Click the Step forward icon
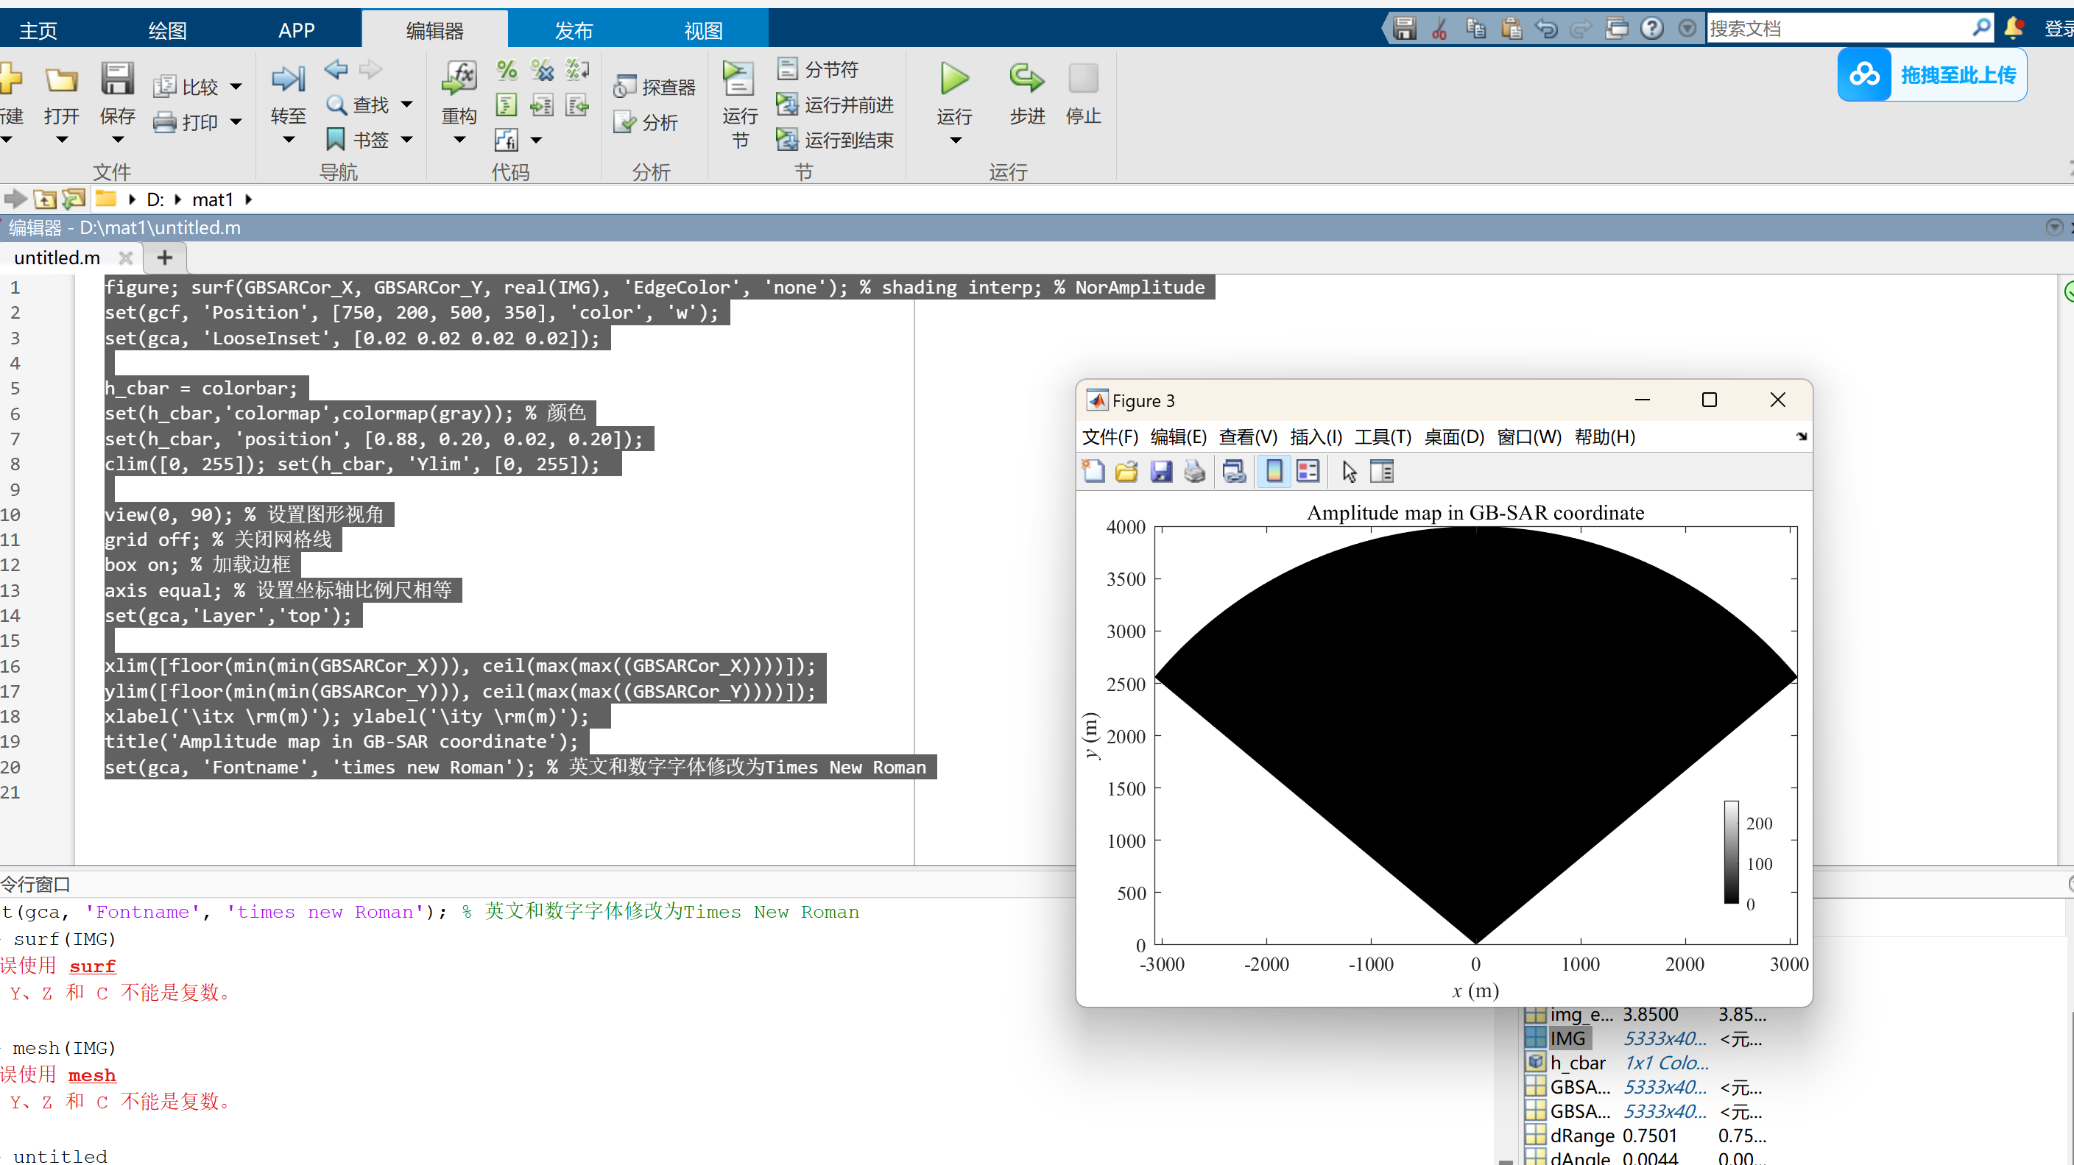Image resolution: width=2074 pixels, height=1165 pixels. tap(1026, 79)
